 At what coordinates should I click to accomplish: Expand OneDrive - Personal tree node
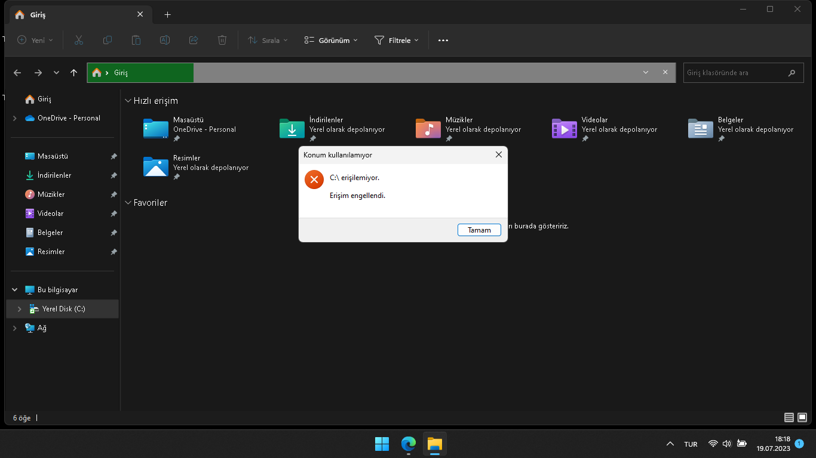coord(14,118)
